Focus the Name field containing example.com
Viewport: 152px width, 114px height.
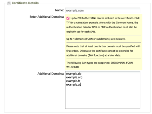click(103, 10)
